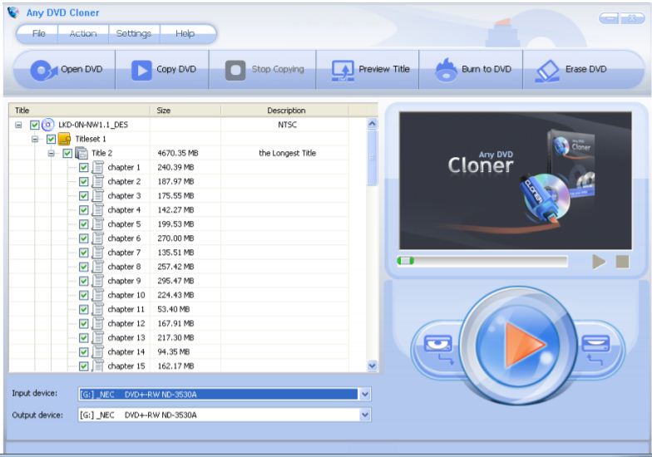Sort by the Size column header
This screenshot has height=457, width=652.
(x=185, y=110)
